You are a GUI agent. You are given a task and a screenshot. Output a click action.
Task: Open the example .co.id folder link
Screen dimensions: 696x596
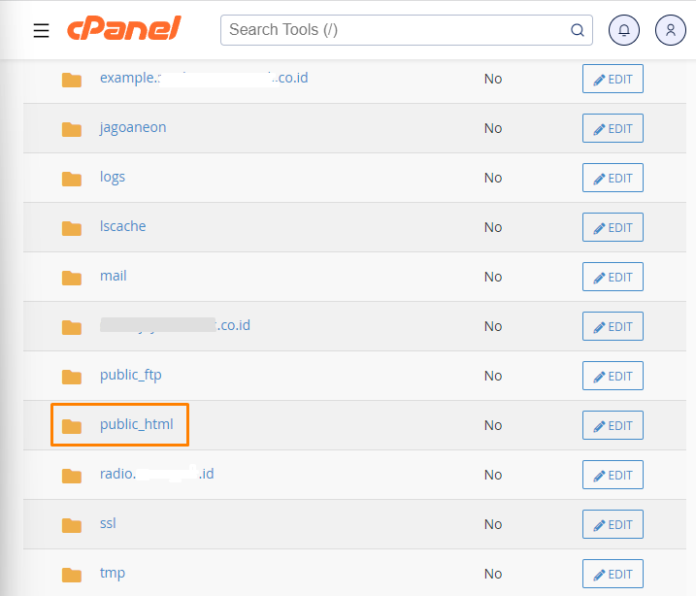point(204,78)
